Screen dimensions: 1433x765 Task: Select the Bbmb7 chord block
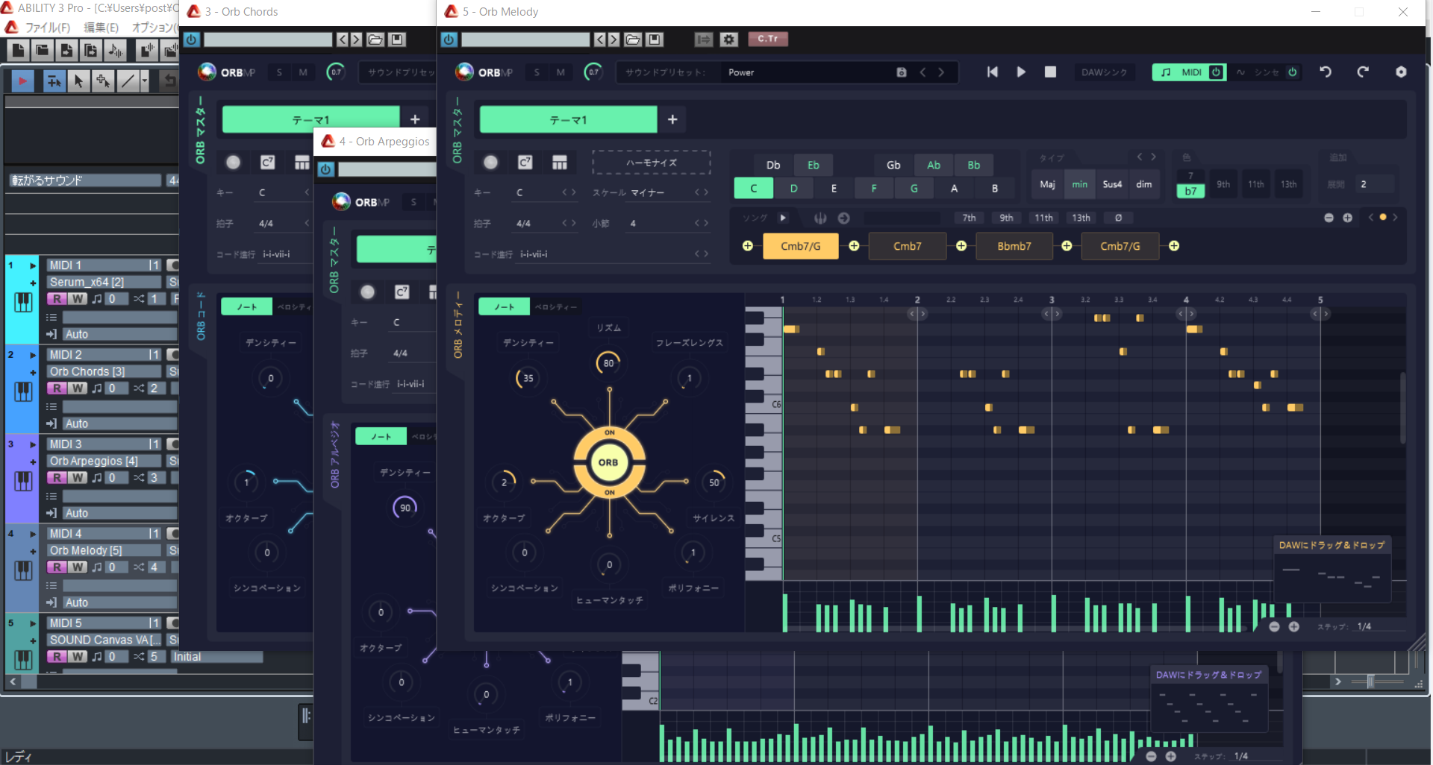click(x=1014, y=246)
